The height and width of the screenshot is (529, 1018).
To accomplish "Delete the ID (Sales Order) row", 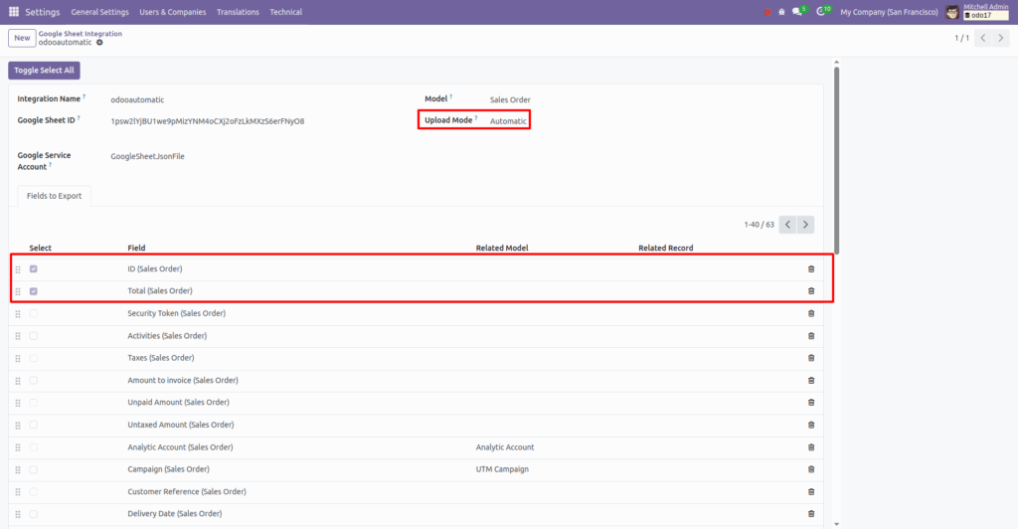I will (811, 268).
